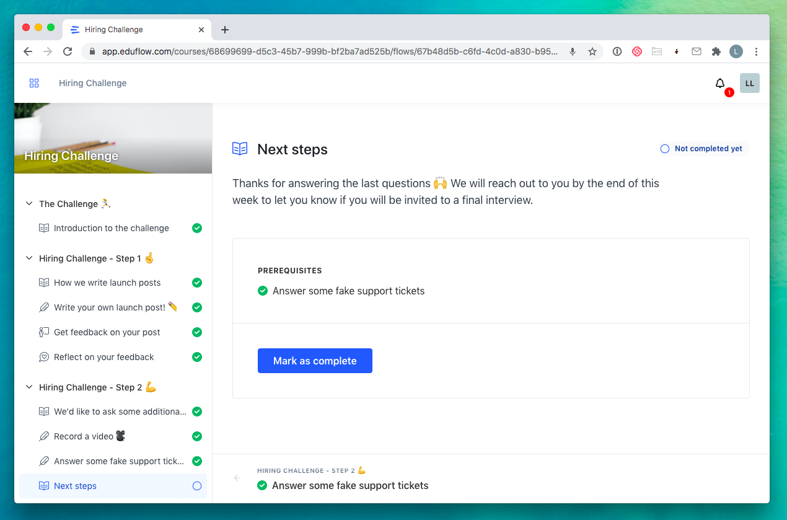Click the voice search microphone icon
This screenshot has width=787, height=520.
(x=573, y=51)
